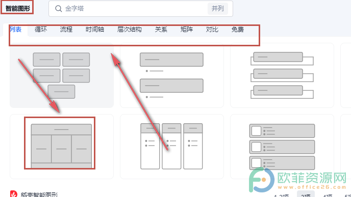Image resolution: width=351 pixels, height=197 pixels.
Task: Select the 流程 tab
Action: coord(66,29)
